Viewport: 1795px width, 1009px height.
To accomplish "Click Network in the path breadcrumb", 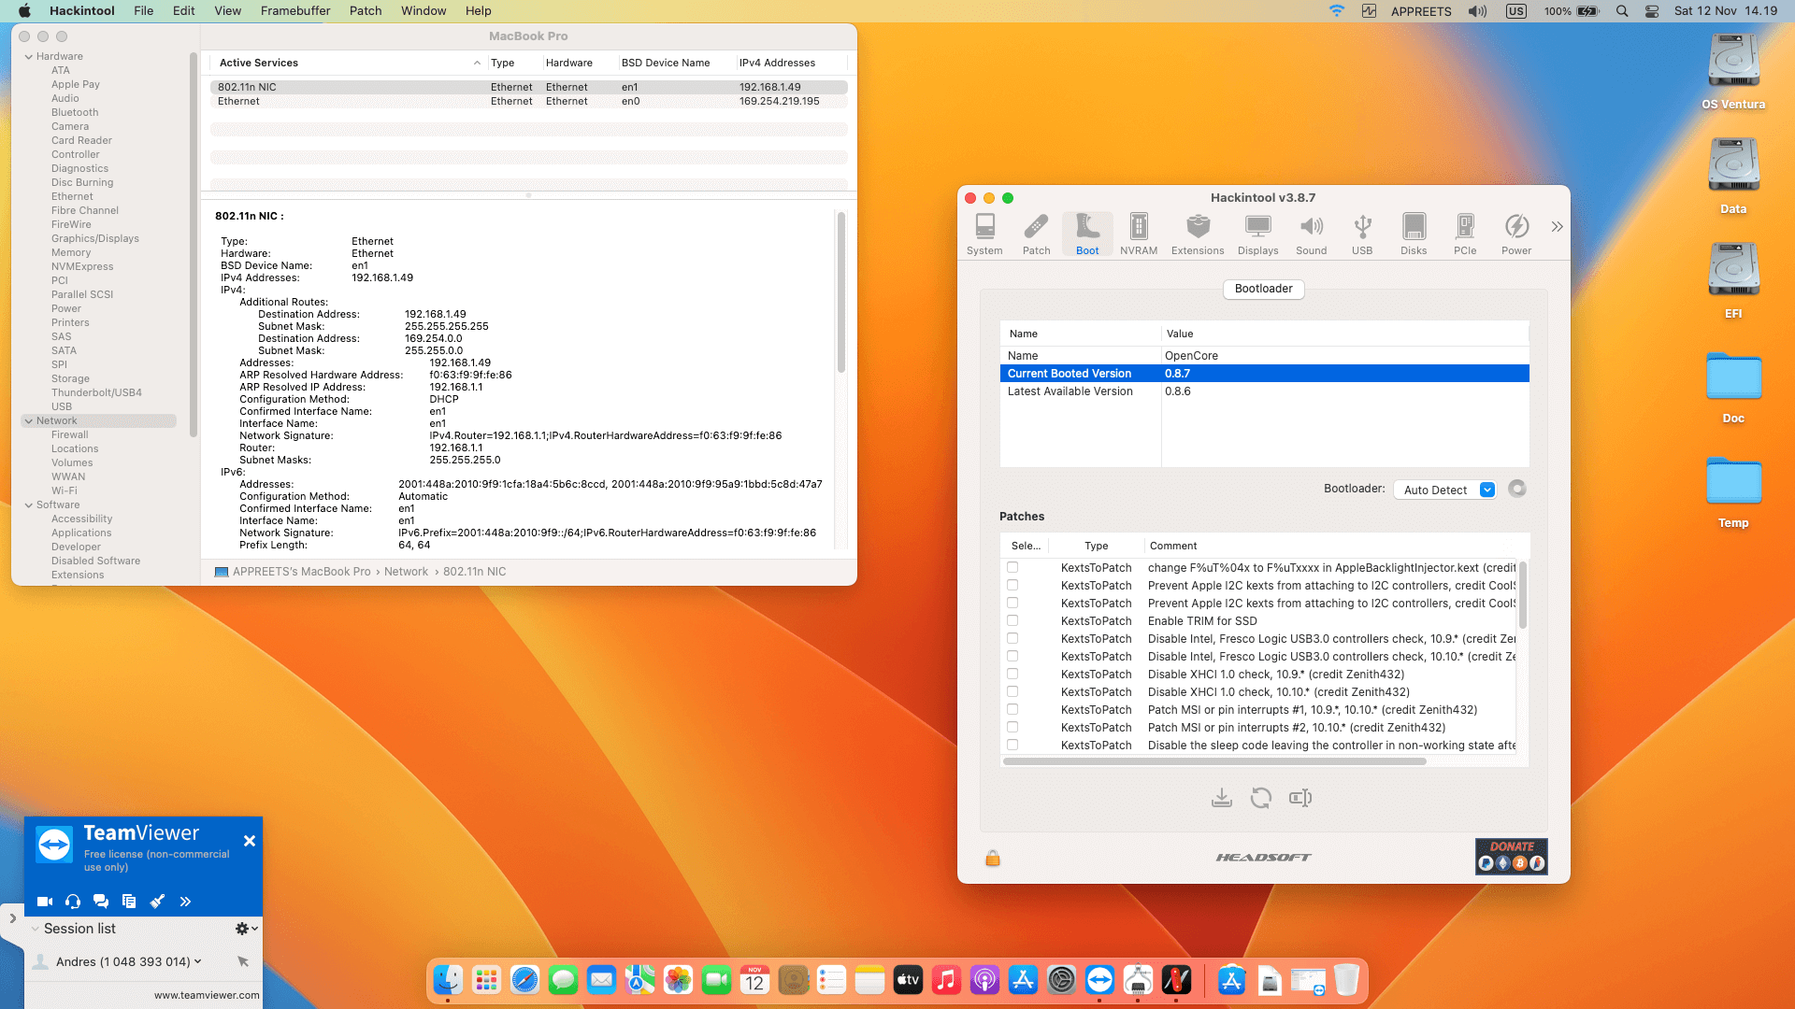I will point(406,572).
